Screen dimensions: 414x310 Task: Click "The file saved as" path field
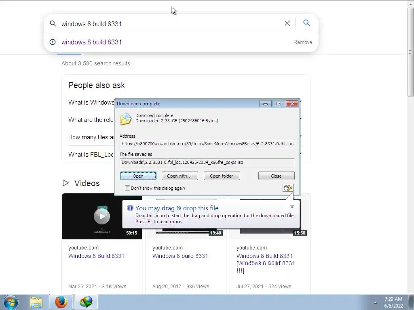point(207,162)
